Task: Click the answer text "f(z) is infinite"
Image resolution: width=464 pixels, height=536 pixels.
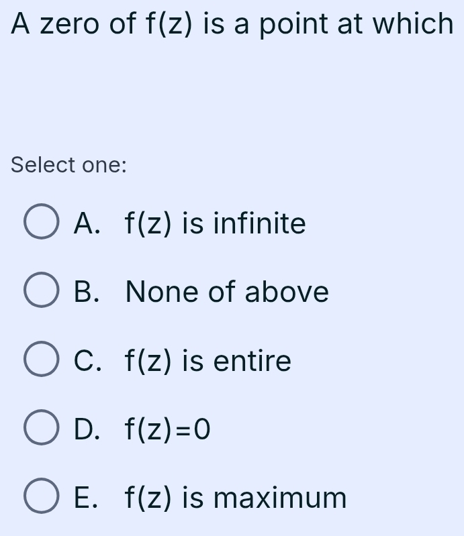Action: (215, 223)
